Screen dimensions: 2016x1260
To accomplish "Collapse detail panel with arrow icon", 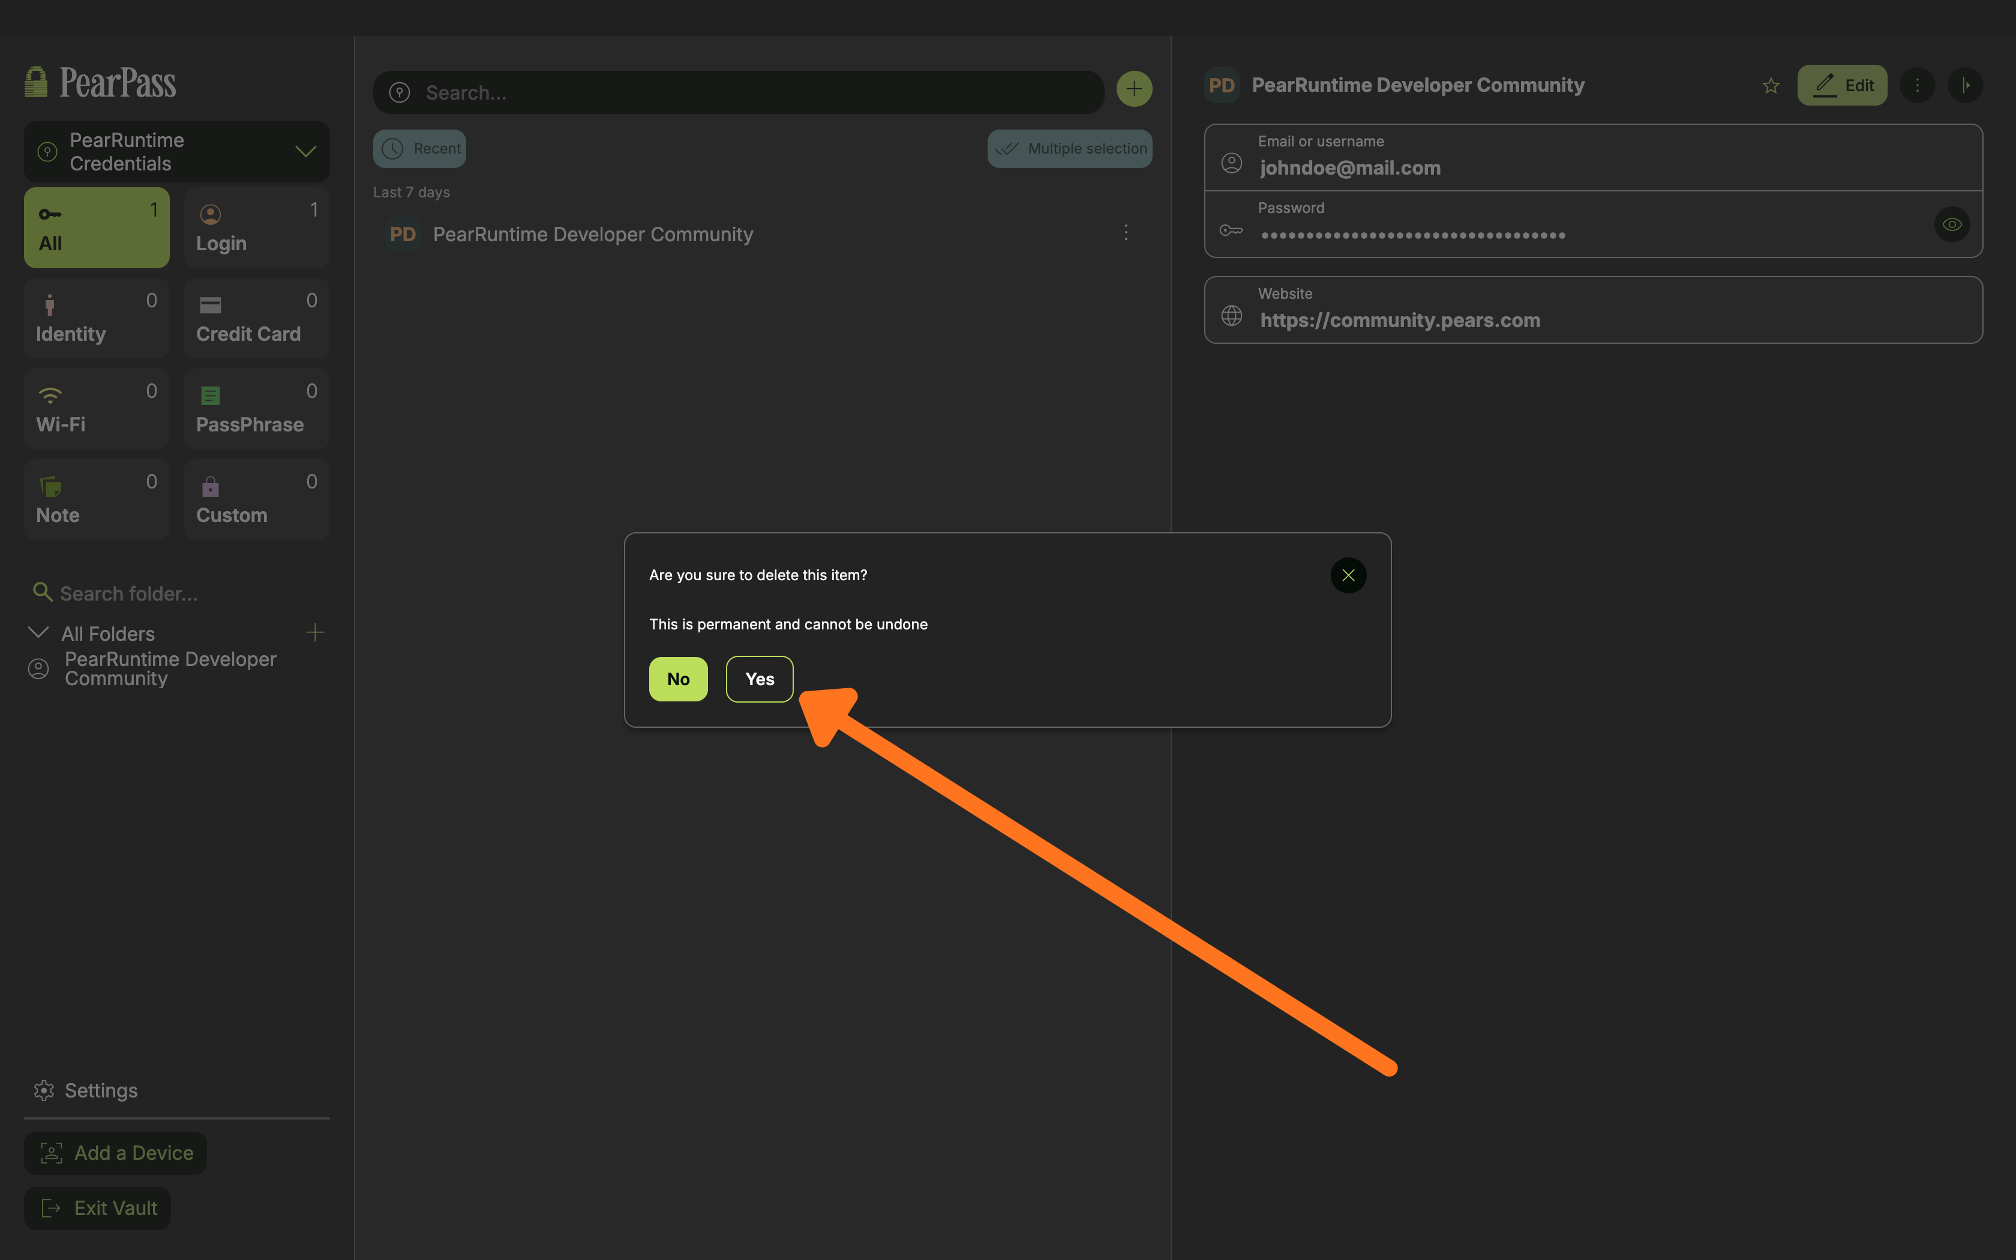I will pos(1965,85).
